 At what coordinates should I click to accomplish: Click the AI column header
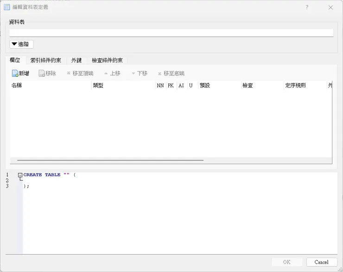click(182, 85)
